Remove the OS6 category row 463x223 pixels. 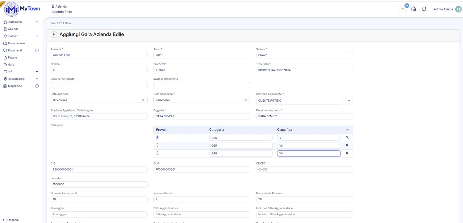coord(347,137)
